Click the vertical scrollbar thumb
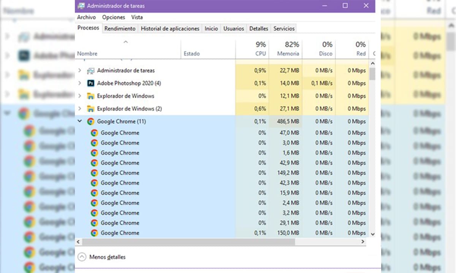Image resolution: width=456 pixels, height=273 pixels. point(372,74)
